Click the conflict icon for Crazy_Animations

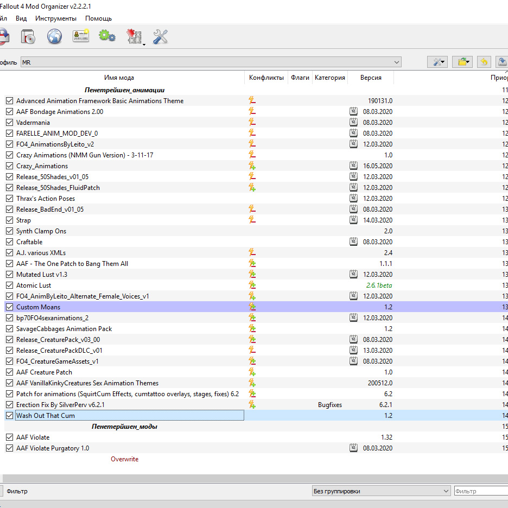[252, 166]
